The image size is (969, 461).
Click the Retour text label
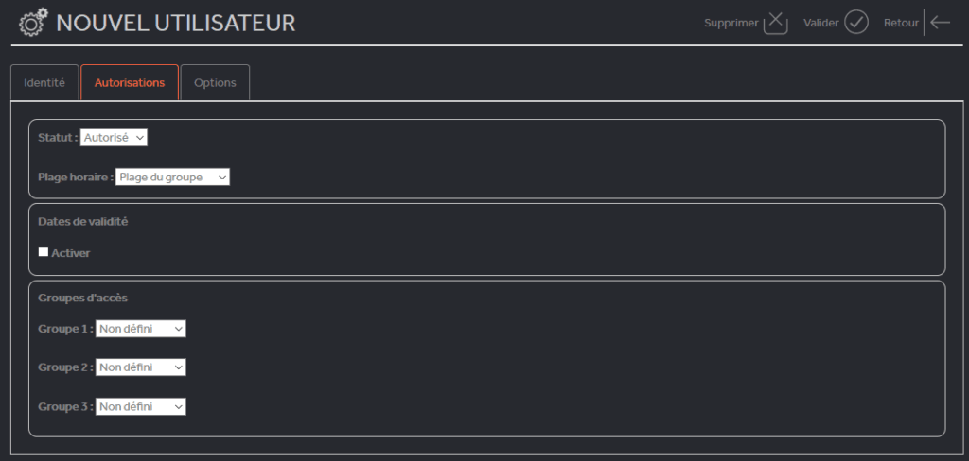pos(901,23)
